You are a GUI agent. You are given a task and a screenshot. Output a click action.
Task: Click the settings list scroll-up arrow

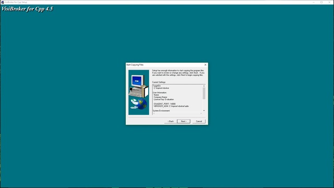coord(204,86)
